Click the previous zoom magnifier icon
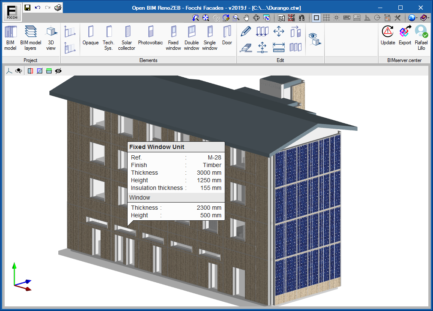 196,18
